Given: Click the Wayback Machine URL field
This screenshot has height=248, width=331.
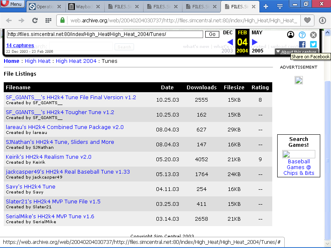Looking at the screenshot, I should (105, 34).
